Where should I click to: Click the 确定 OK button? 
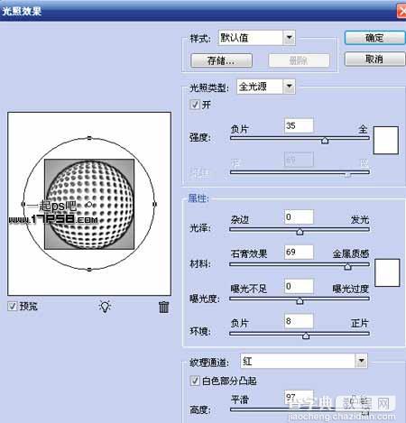(374, 38)
